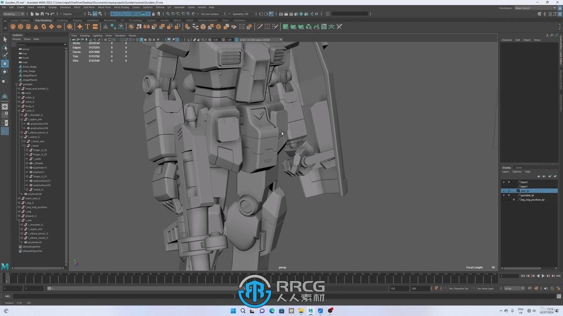
Task: Toggle visibility V of gundam_lyr
Action: [504, 195]
